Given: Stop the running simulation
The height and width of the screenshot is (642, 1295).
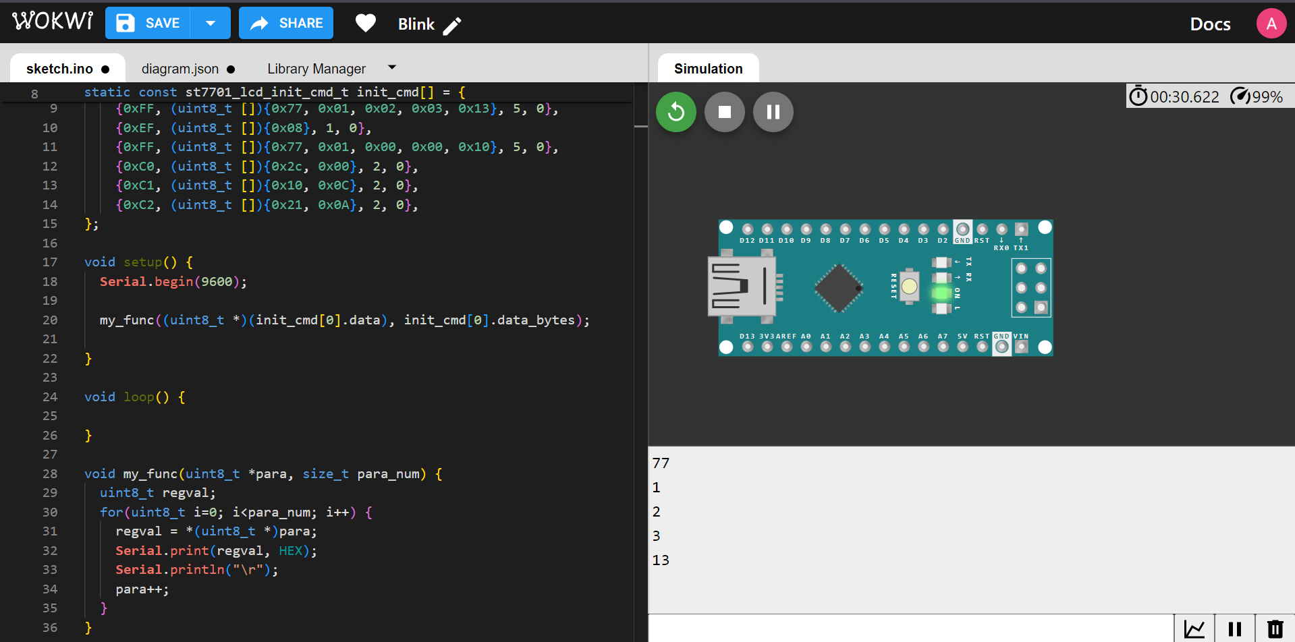Looking at the screenshot, I should [x=725, y=112].
